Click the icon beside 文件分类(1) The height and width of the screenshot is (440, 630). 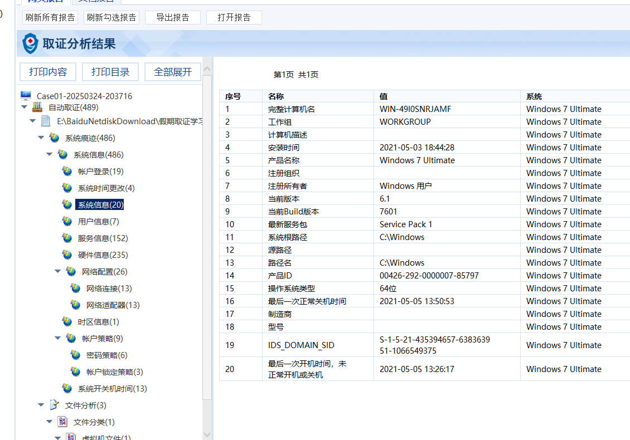(62, 422)
